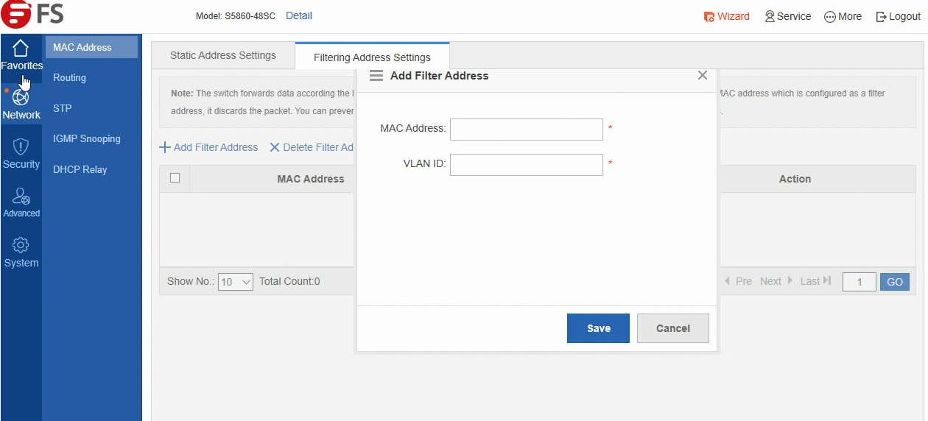Image resolution: width=928 pixels, height=421 pixels.
Task: Open the Favorites home icon
Action: pos(21,49)
